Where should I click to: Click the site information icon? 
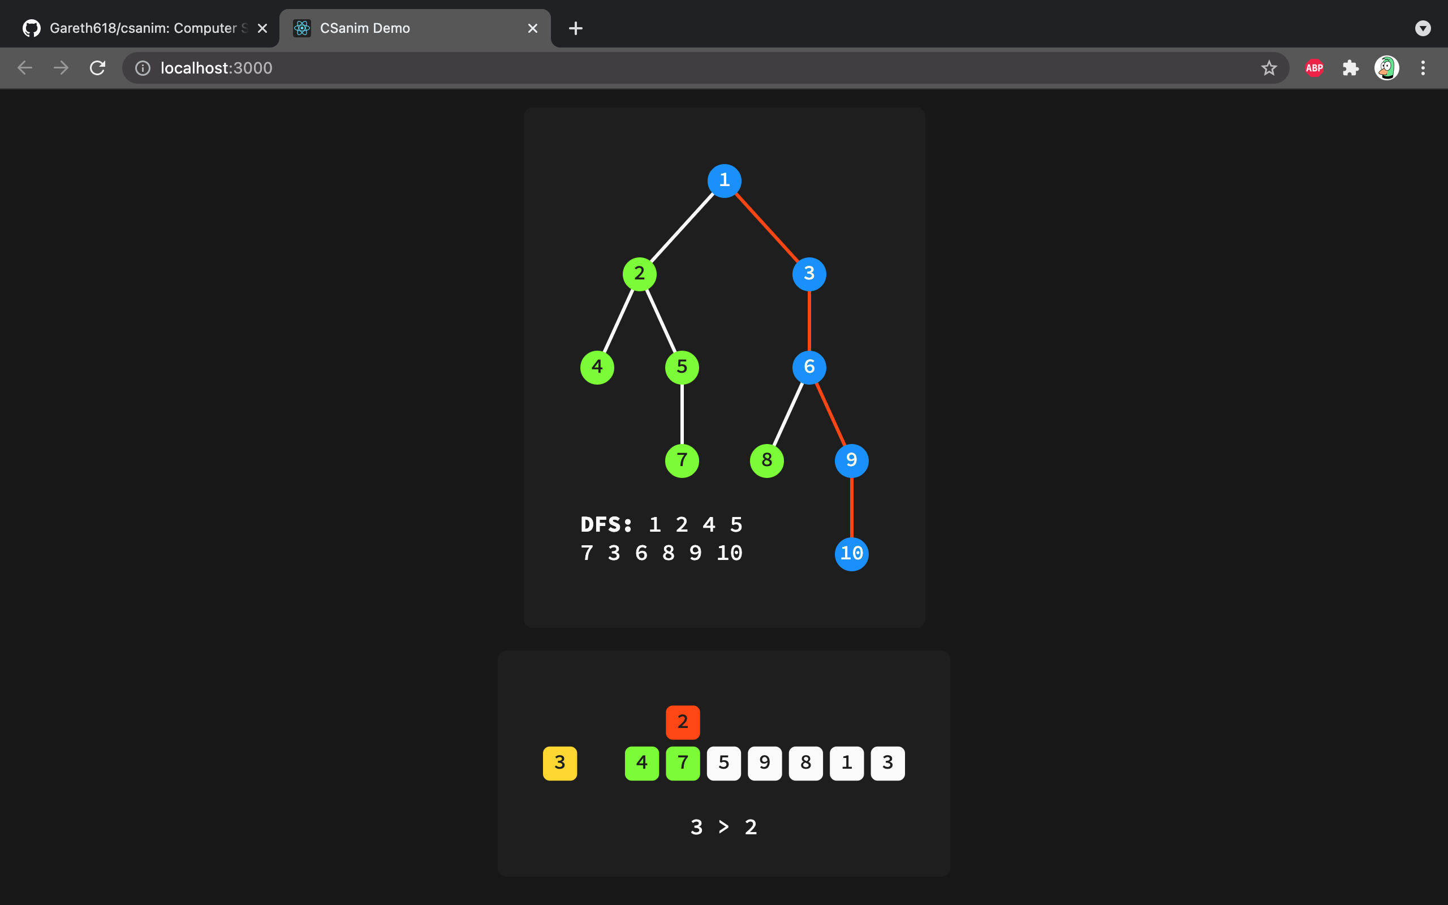point(143,68)
